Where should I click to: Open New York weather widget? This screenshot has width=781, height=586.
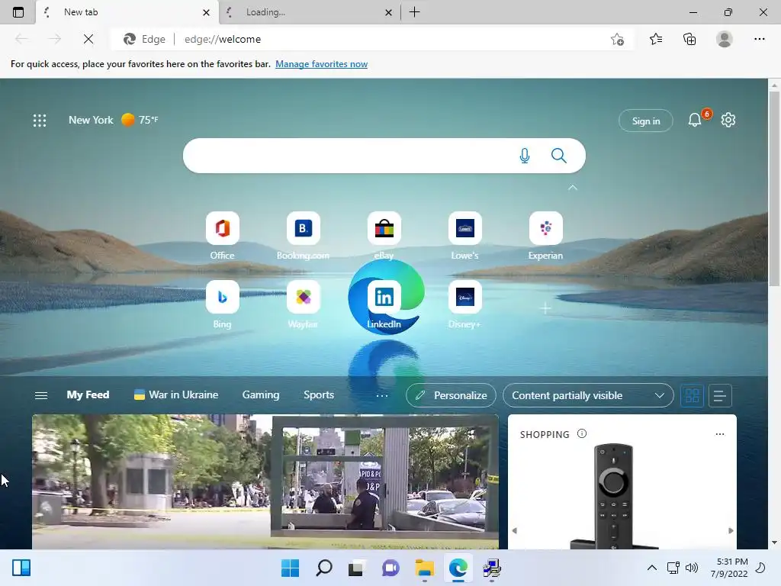click(x=114, y=120)
